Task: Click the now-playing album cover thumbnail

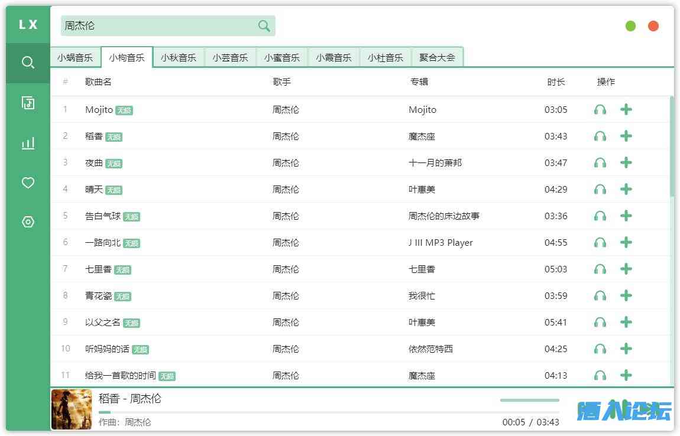Action: coord(72,409)
